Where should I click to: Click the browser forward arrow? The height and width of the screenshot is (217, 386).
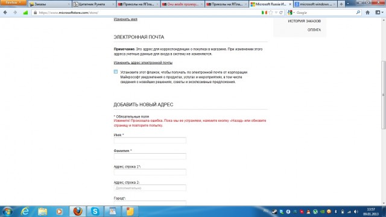click(x=15, y=13)
